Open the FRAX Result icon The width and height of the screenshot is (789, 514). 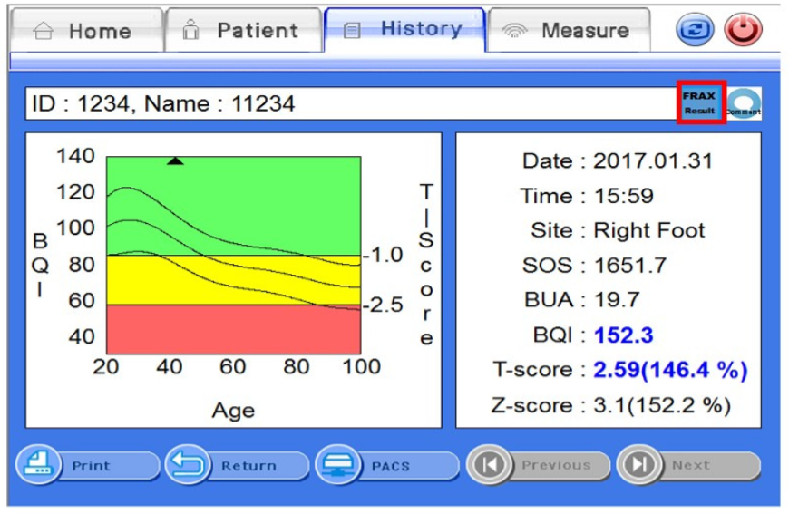(x=700, y=102)
